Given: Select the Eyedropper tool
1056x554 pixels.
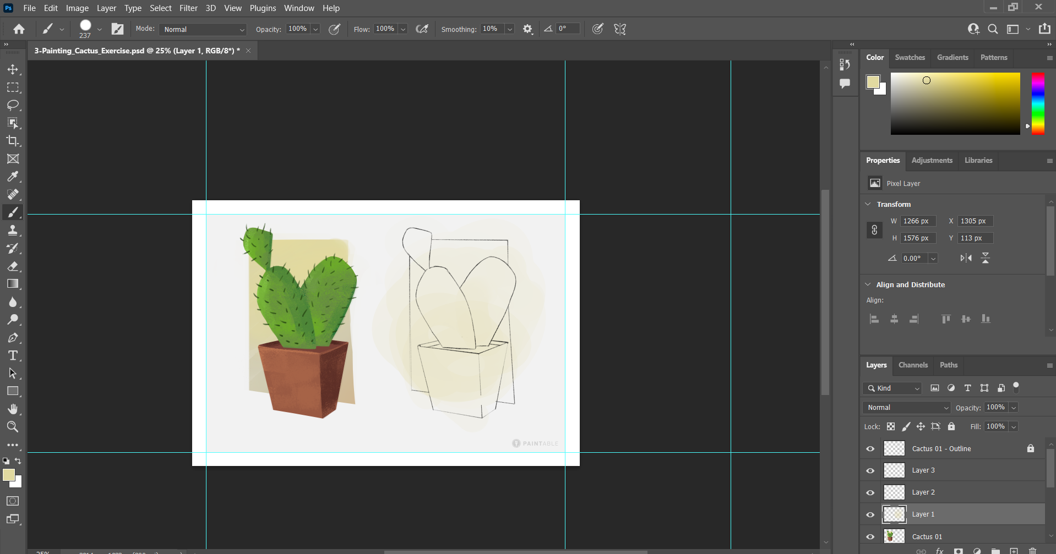Looking at the screenshot, I should click(x=14, y=177).
